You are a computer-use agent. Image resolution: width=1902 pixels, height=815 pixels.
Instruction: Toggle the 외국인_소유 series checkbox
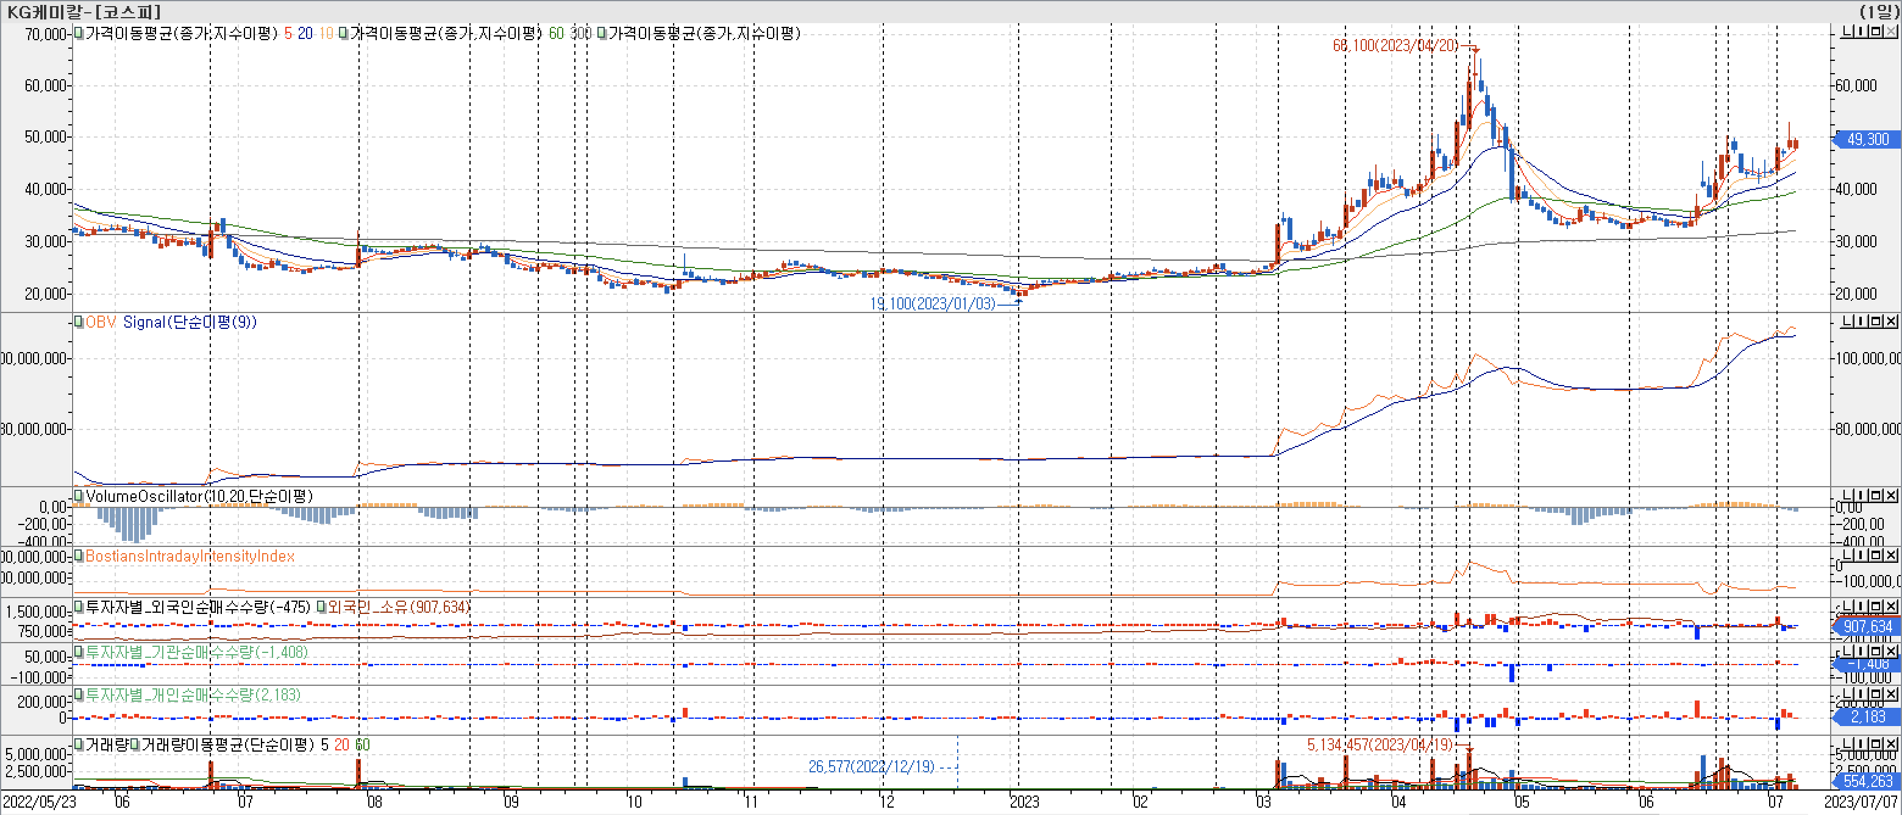pyautogui.click(x=321, y=607)
